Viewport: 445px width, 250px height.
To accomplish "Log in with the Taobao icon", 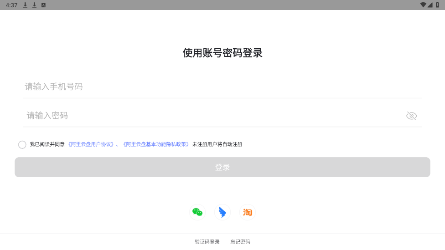I will point(247,212).
